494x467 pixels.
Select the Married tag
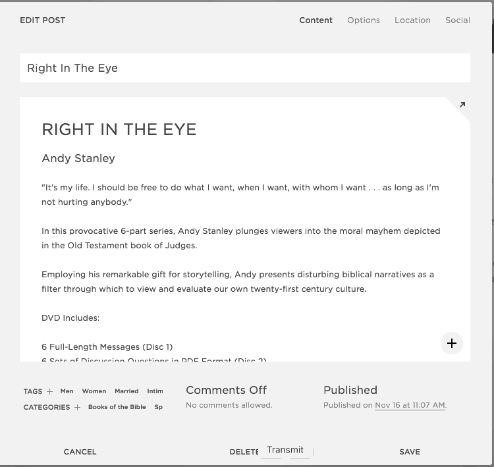coord(126,391)
